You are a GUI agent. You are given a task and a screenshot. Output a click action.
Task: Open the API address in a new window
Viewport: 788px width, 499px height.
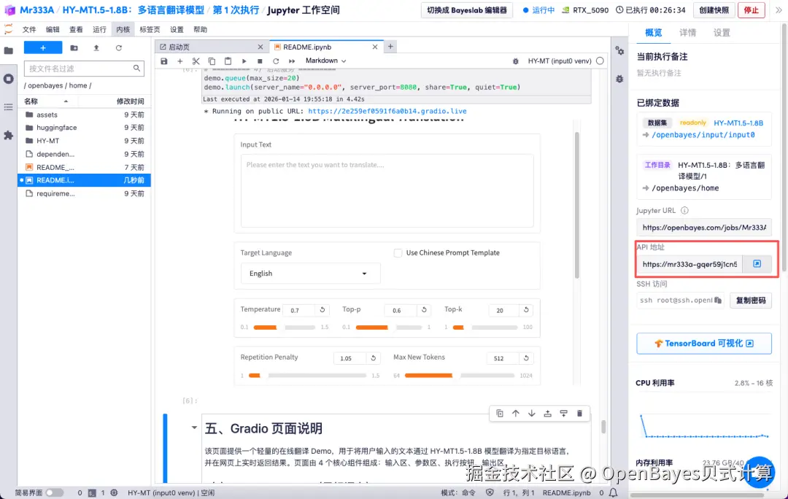[x=757, y=264]
